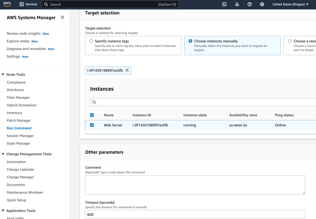
Task: Collapse the Change Management Tools section
Action: (x=3, y=154)
